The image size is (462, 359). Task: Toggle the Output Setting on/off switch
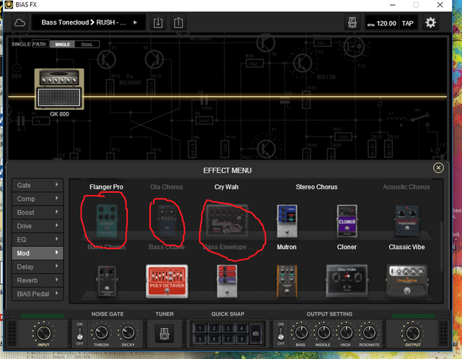click(x=281, y=334)
